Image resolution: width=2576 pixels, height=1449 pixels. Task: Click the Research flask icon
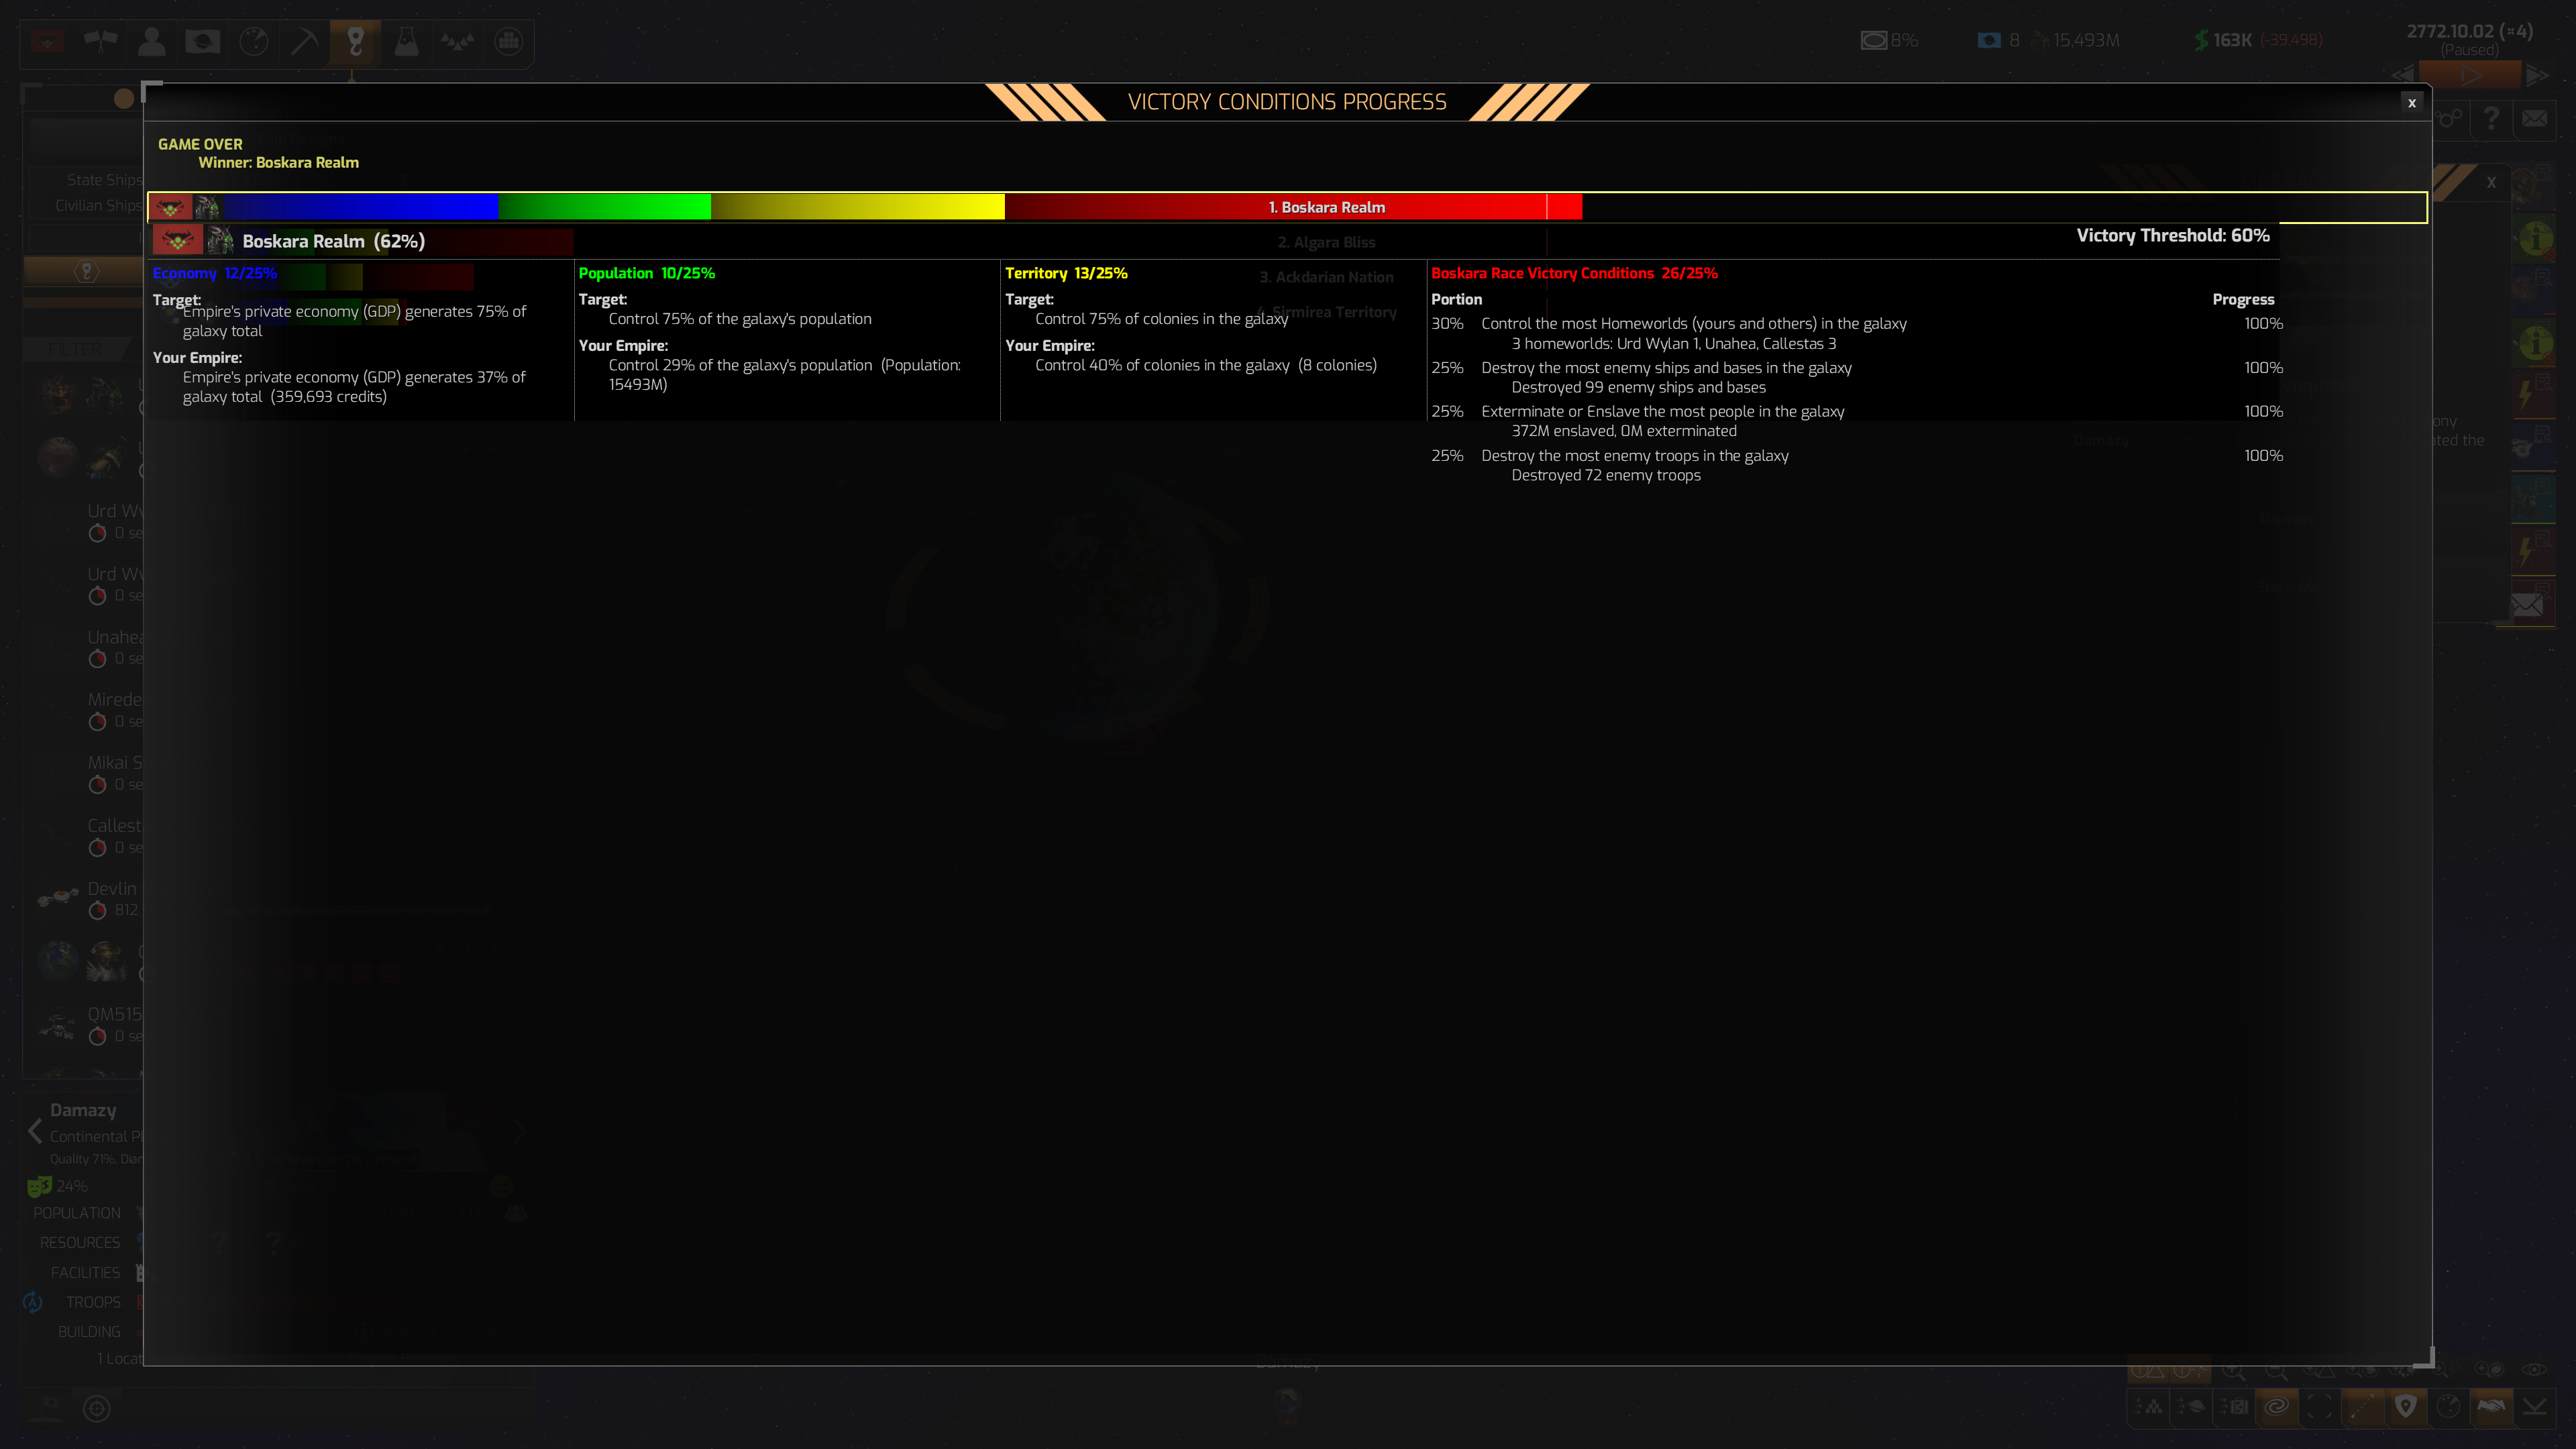(406, 41)
